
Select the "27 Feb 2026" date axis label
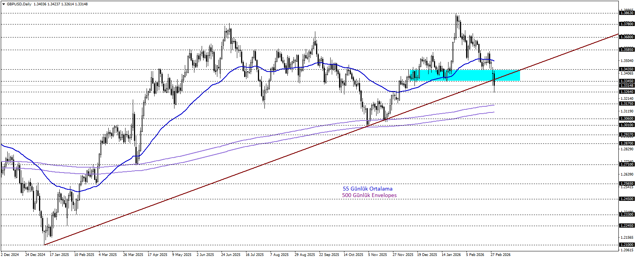pos(501,255)
